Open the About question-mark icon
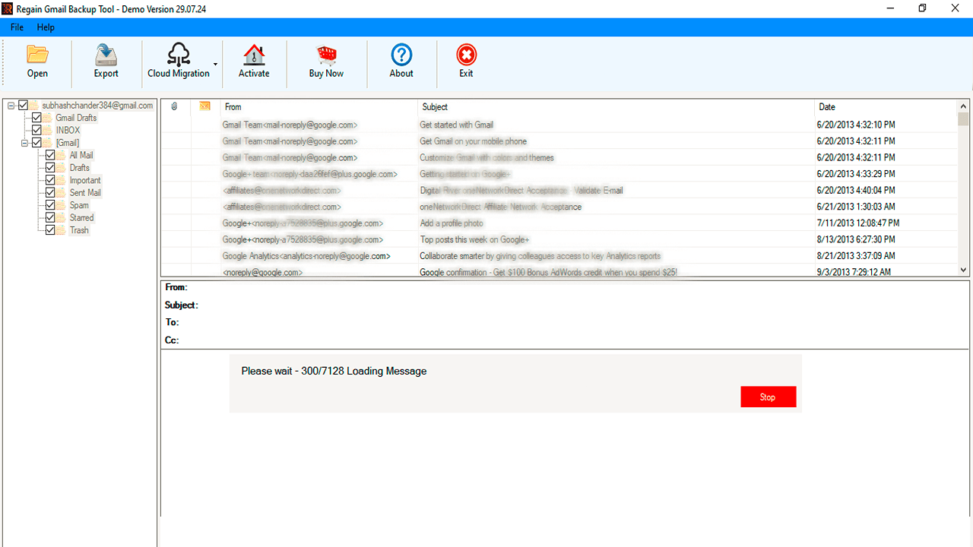973x547 pixels. click(x=401, y=55)
